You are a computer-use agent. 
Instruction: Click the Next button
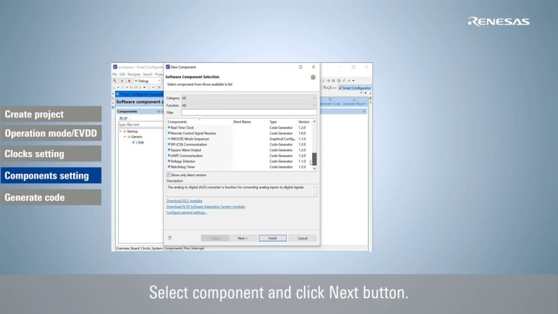(x=242, y=238)
